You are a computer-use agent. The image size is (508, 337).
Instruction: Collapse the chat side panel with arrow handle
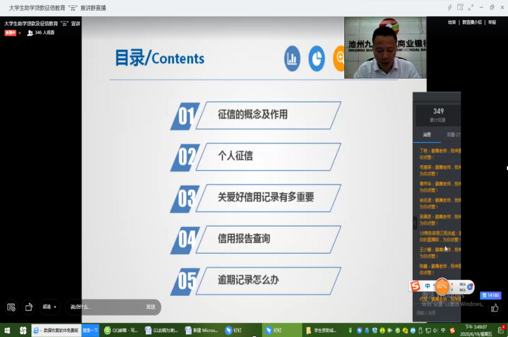pyautogui.click(x=415, y=223)
